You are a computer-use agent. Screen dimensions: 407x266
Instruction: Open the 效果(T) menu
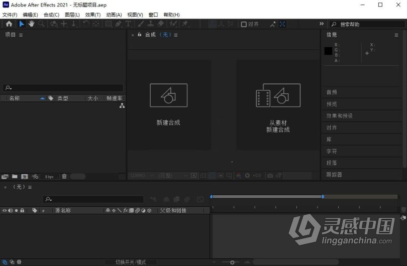tap(93, 15)
